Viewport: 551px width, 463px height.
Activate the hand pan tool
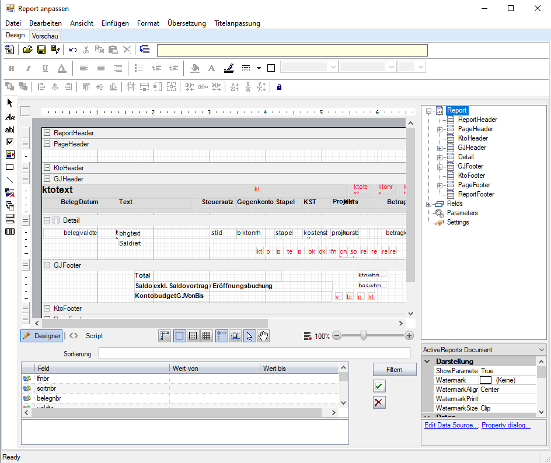click(263, 336)
